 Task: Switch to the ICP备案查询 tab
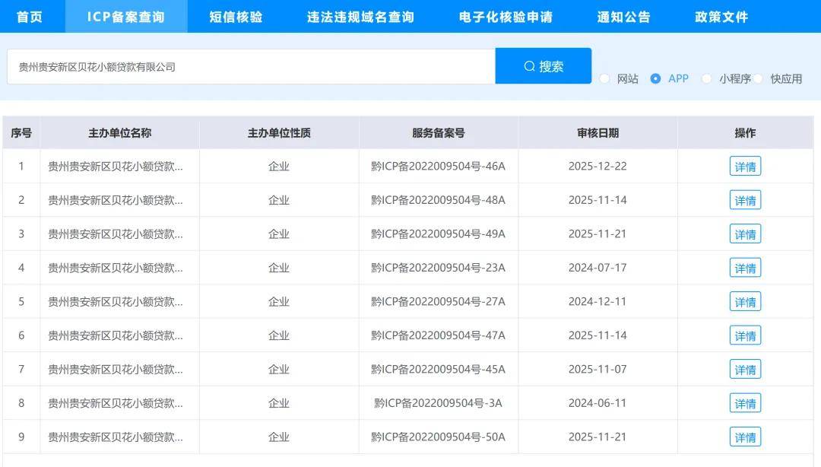tap(125, 17)
